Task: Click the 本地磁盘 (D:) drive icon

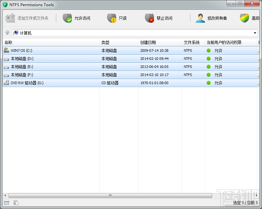Action: pos(6,59)
